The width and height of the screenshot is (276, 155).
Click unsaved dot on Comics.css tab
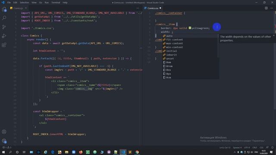pos(160,8)
